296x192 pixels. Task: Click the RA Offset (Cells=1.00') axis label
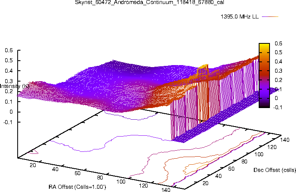point(77,187)
